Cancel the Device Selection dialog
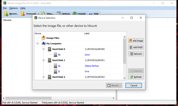The image size is (178, 106). [x=134, y=86]
